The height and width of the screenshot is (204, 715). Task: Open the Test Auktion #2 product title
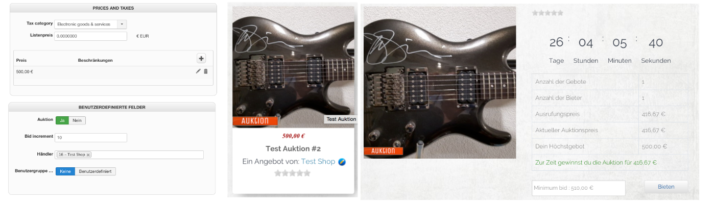(293, 149)
